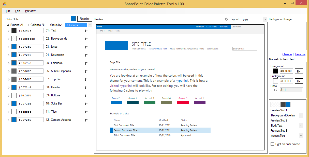The image size is (309, 157).
Task: Click the hex field showing #262626
Action: click(x=31, y=30)
